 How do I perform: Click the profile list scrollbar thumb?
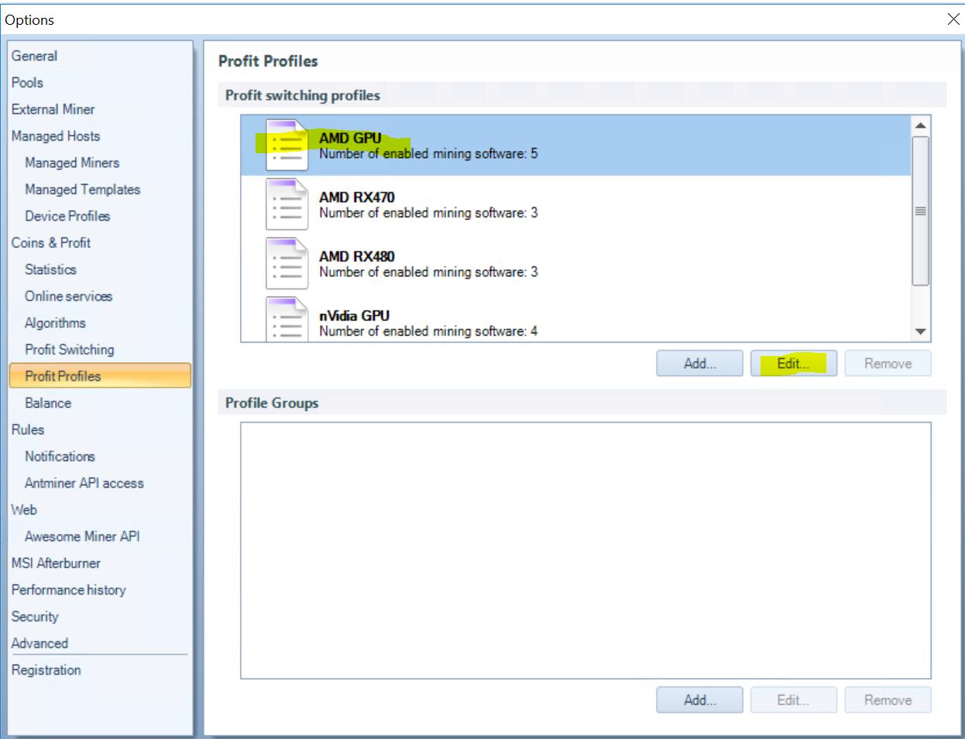click(920, 211)
